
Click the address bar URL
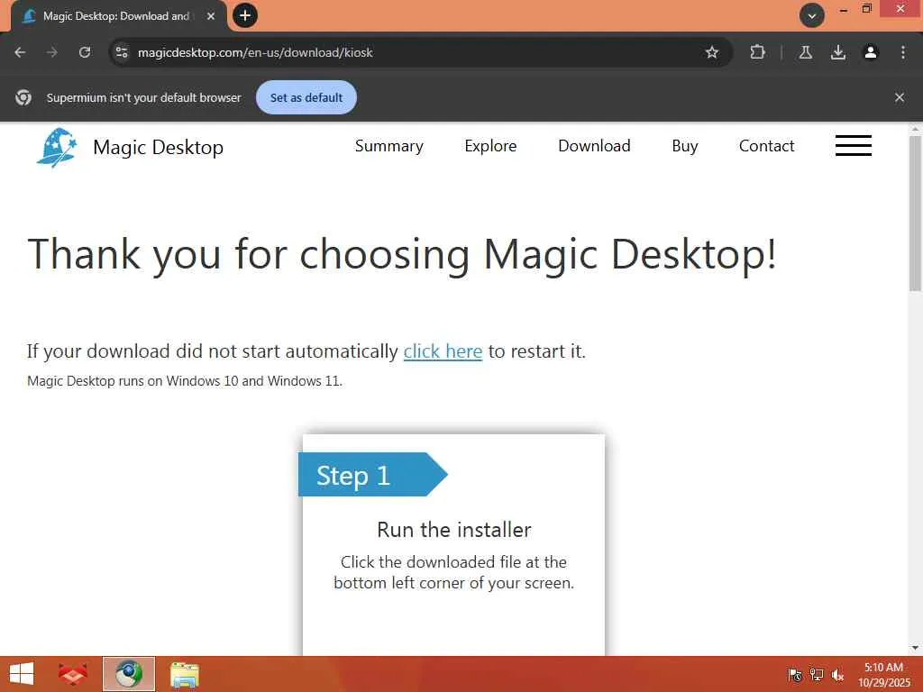point(255,52)
